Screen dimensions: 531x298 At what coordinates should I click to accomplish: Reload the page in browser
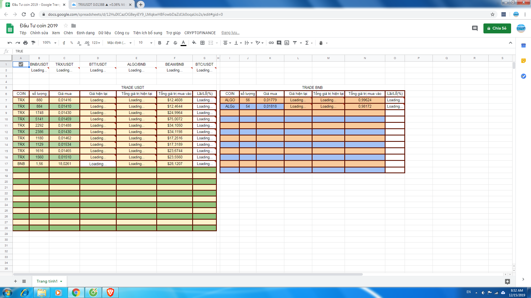pos(24,14)
